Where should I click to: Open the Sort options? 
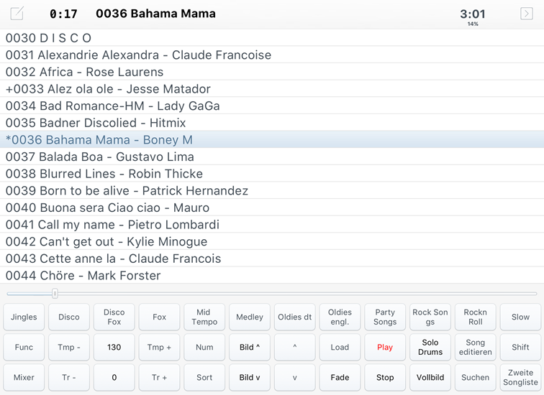click(x=204, y=377)
